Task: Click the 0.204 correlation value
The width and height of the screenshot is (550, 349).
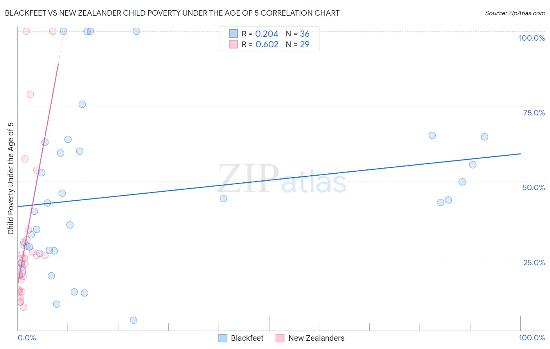Action: pos(266,34)
